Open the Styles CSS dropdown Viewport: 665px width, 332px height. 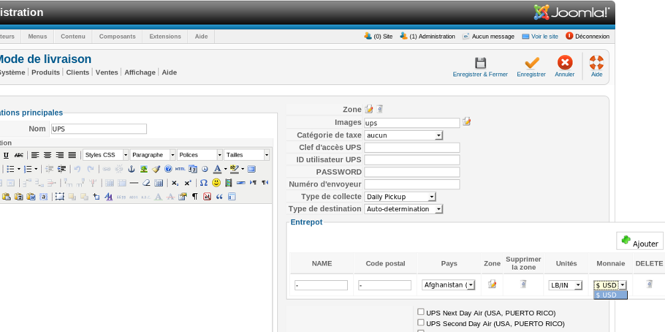(106, 155)
